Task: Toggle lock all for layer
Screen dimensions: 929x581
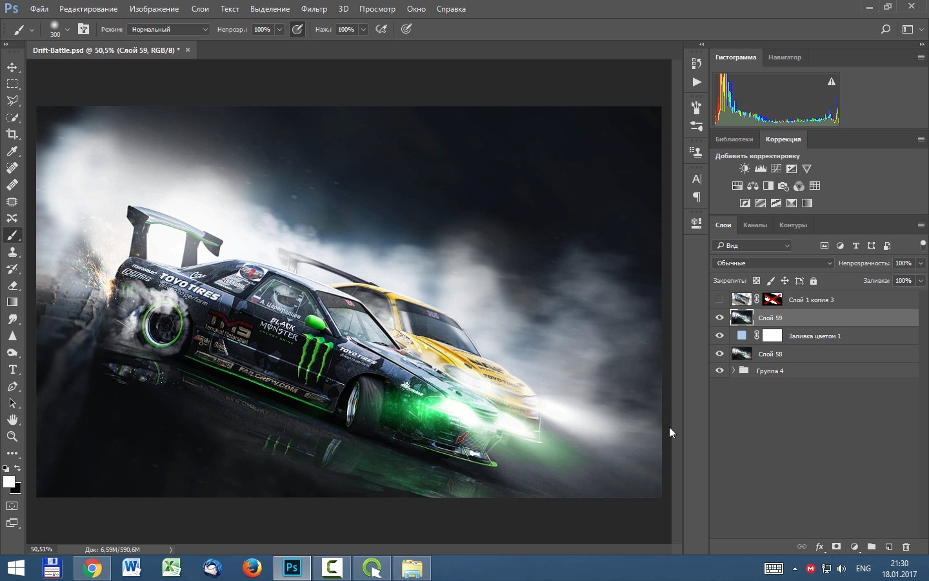Action: point(814,281)
